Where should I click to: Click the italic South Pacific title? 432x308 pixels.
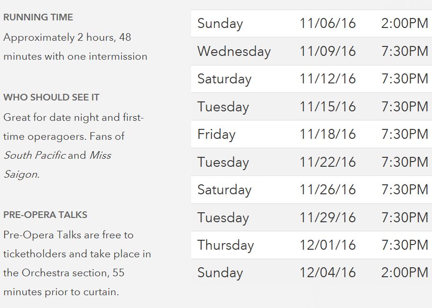click(34, 155)
